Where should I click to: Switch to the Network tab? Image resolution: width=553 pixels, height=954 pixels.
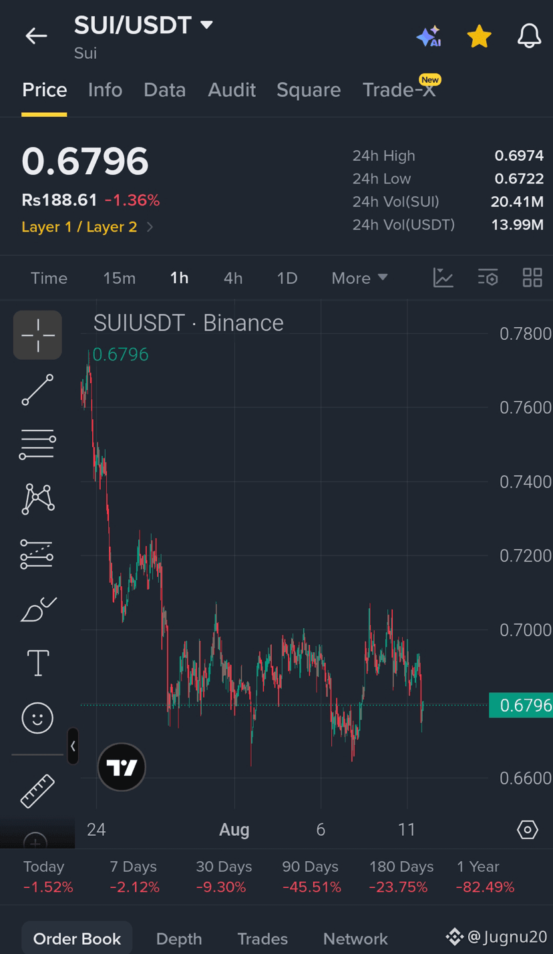355,939
